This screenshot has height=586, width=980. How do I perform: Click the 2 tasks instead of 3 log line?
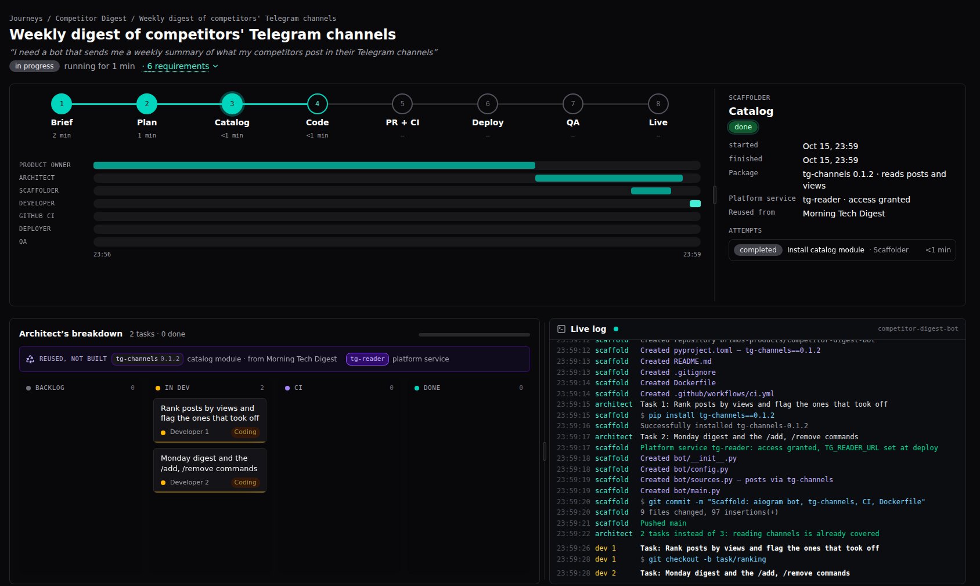758,534
